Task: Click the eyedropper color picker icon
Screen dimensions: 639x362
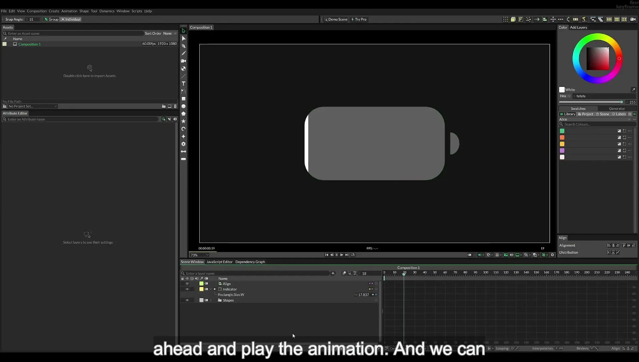Action: tap(633, 90)
